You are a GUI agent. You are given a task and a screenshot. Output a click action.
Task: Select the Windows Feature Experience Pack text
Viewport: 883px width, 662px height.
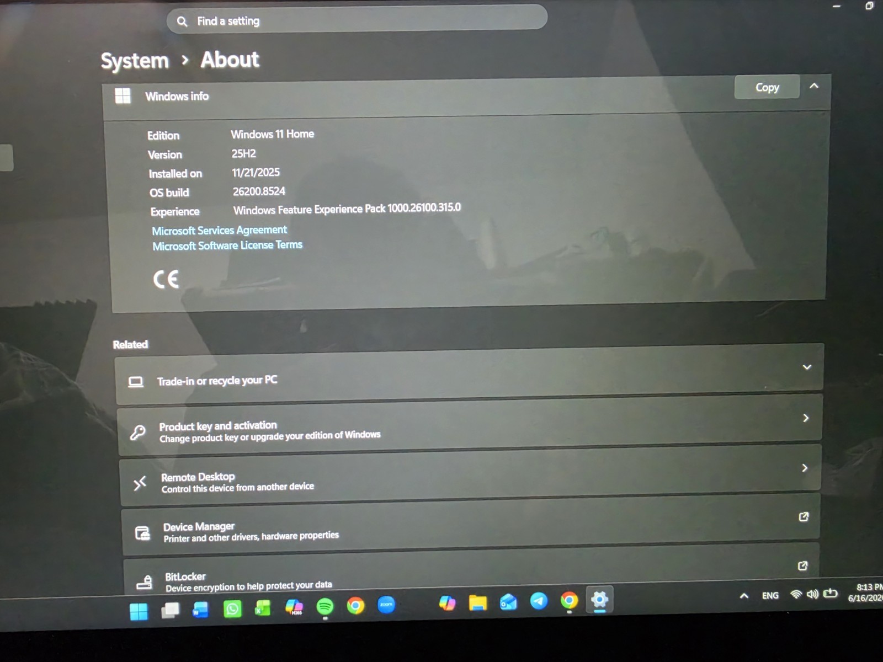(347, 209)
